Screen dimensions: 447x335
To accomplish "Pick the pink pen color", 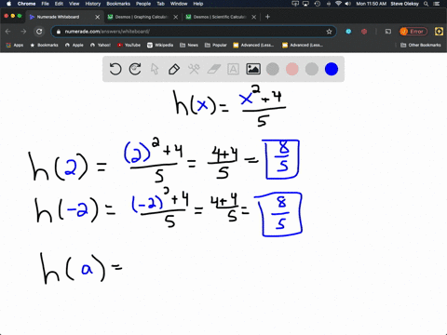I will pos(292,69).
